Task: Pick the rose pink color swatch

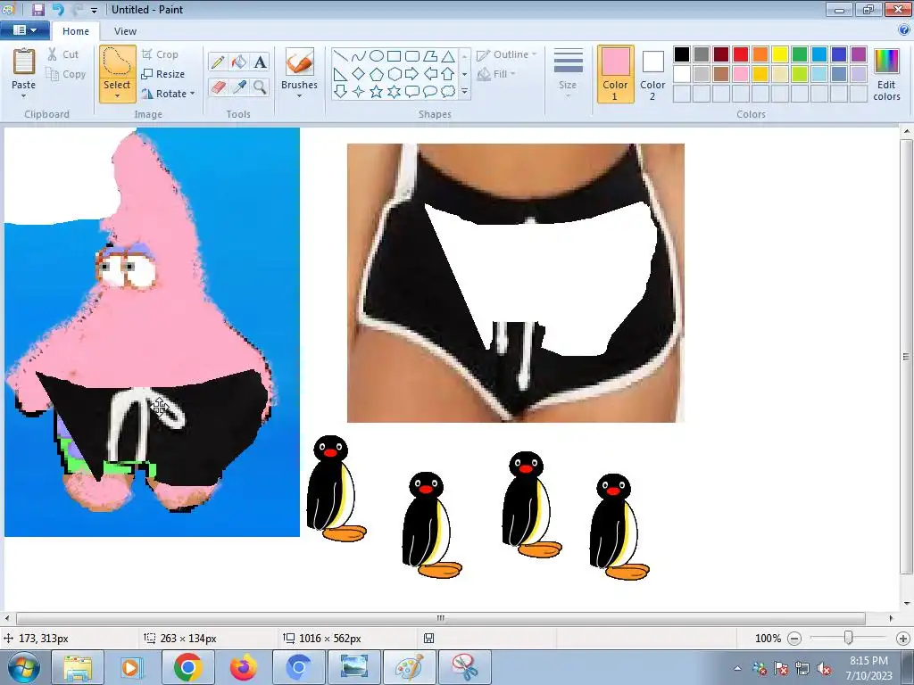Action: tap(741, 74)
